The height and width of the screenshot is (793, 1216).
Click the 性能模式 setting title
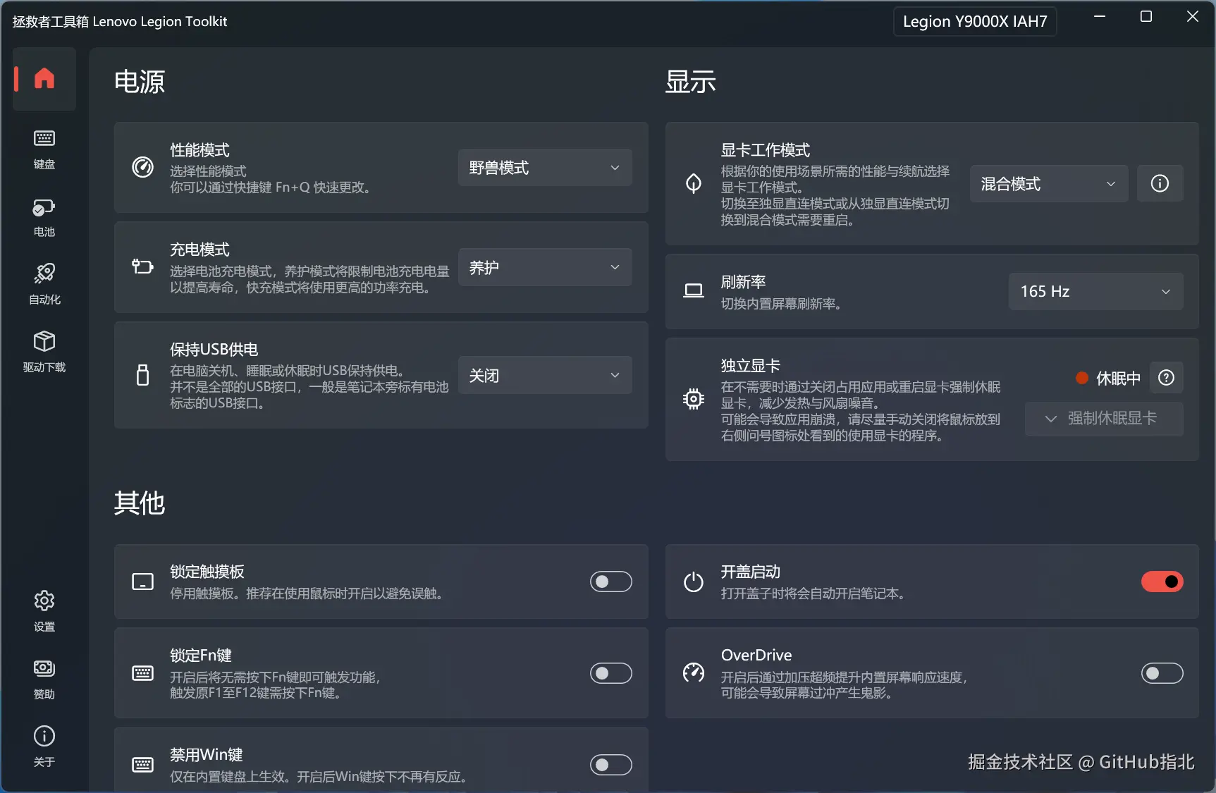pos(199,150)
